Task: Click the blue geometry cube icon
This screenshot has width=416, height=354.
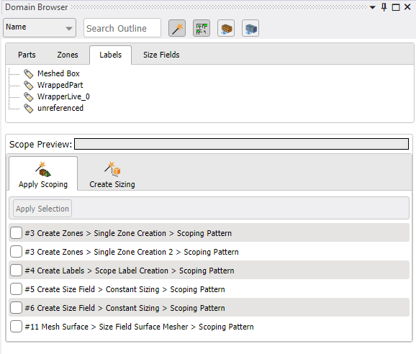Action: click(250, 28)
